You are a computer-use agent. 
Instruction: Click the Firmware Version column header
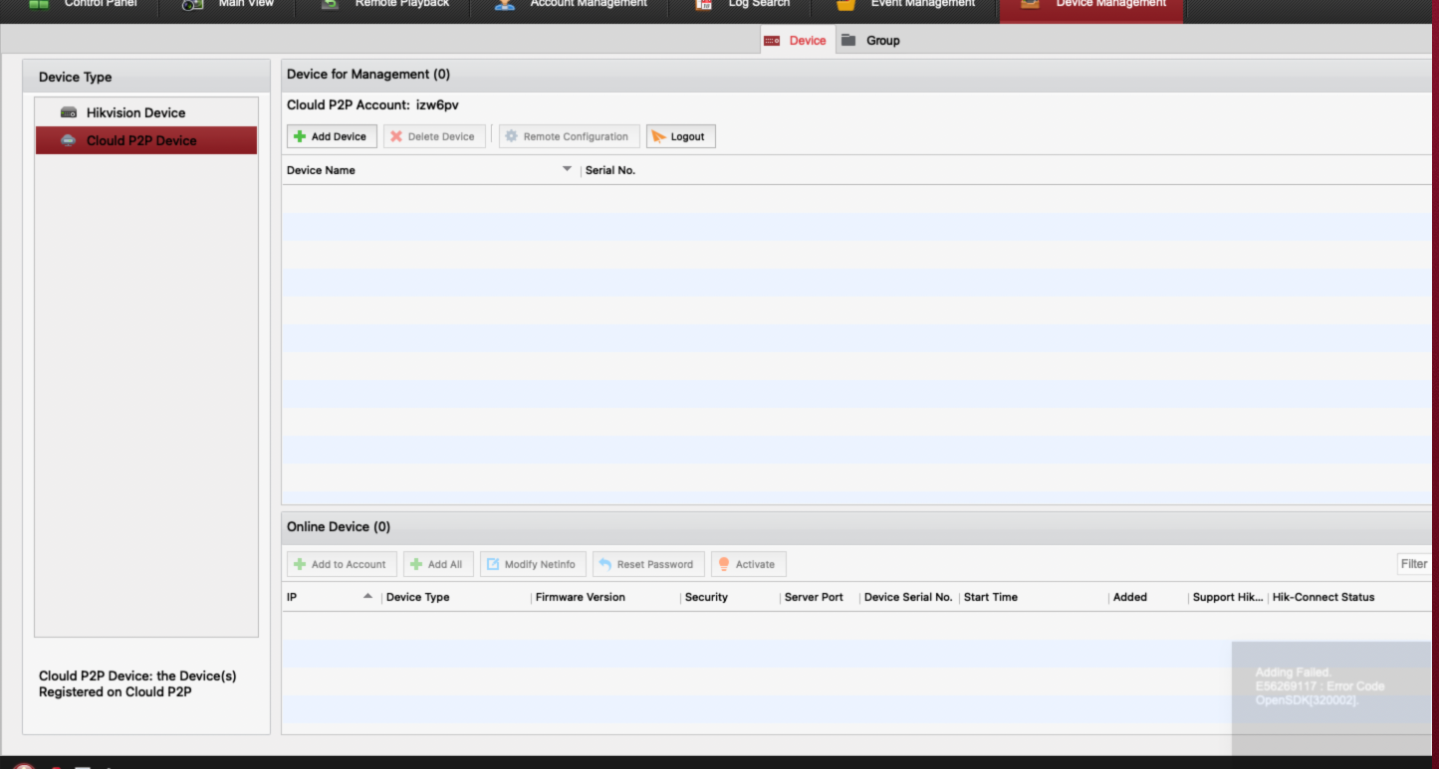pos(580,597)
